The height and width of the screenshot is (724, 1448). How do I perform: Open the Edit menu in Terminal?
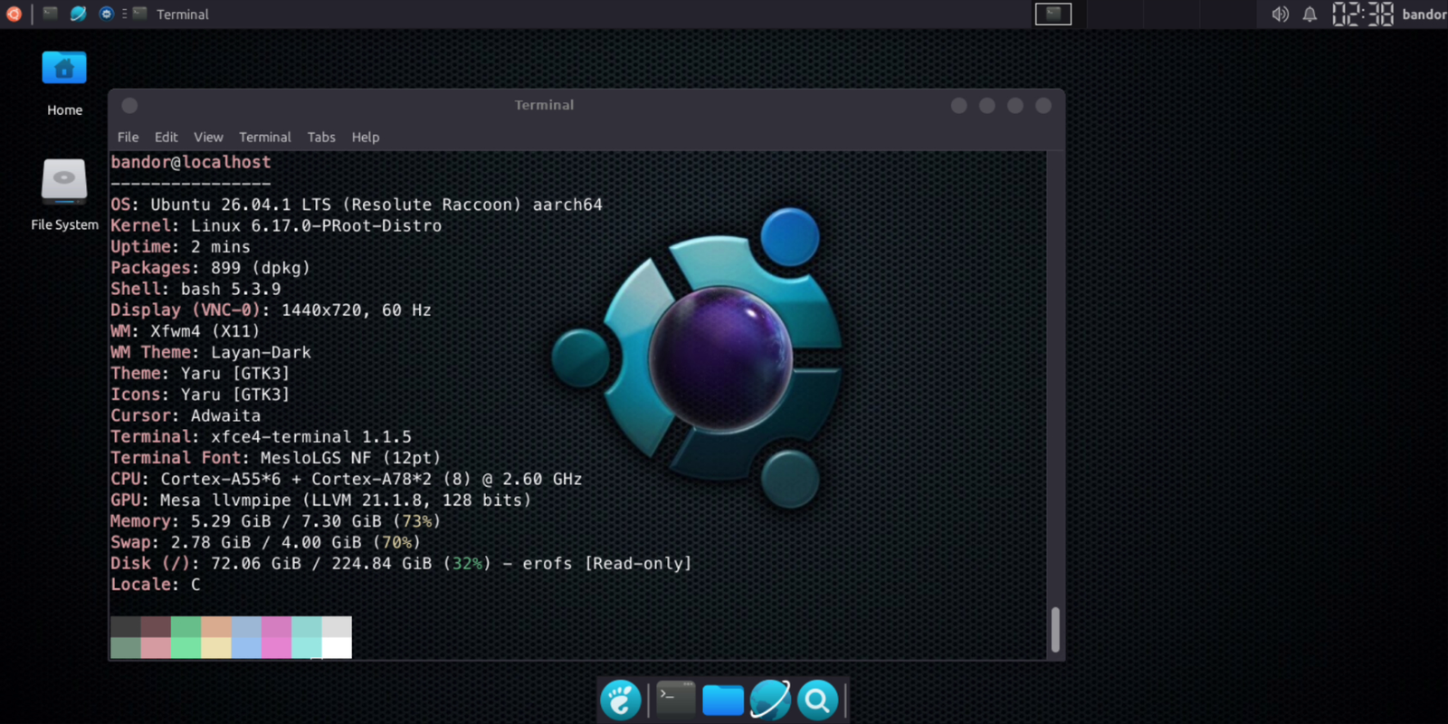click(166, 137)
